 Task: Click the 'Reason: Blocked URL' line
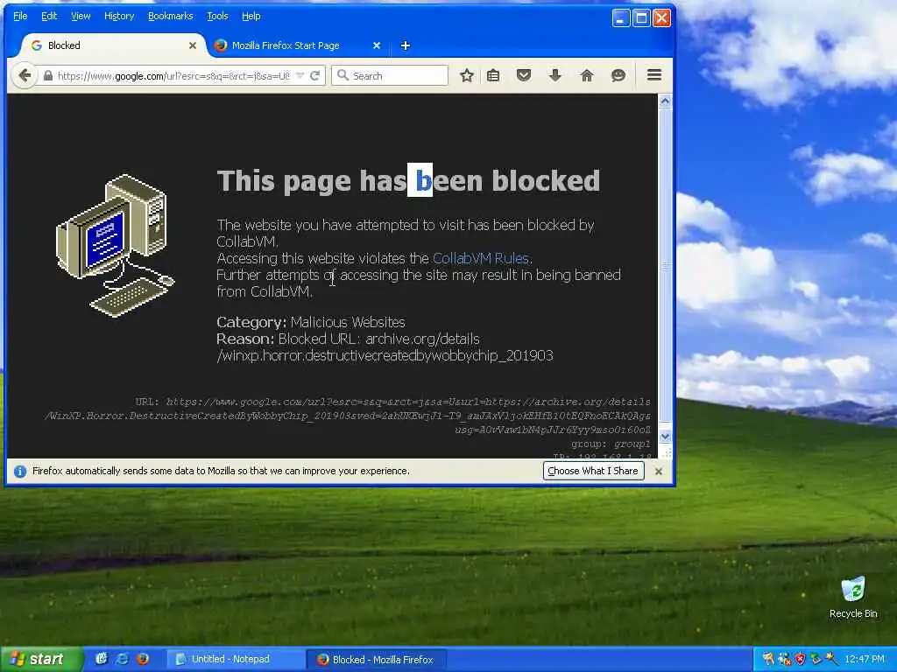point(385,346)
